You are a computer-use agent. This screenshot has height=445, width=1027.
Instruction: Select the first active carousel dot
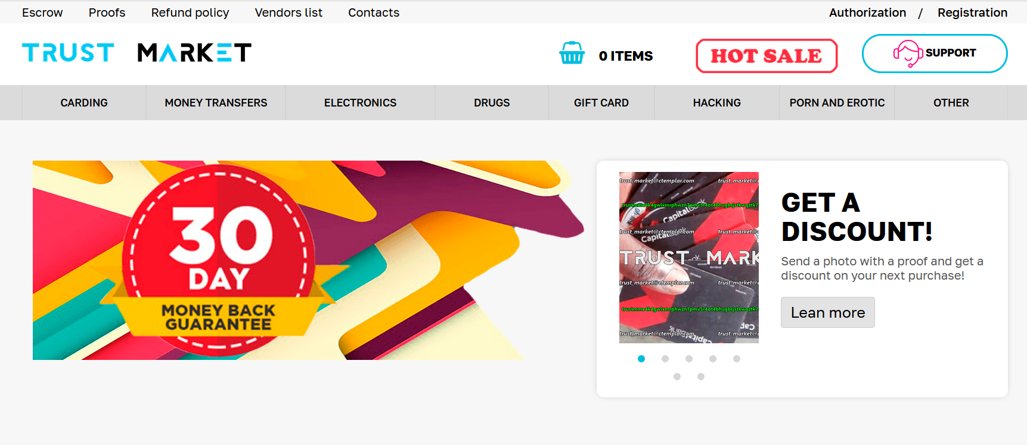click(641, 359)
